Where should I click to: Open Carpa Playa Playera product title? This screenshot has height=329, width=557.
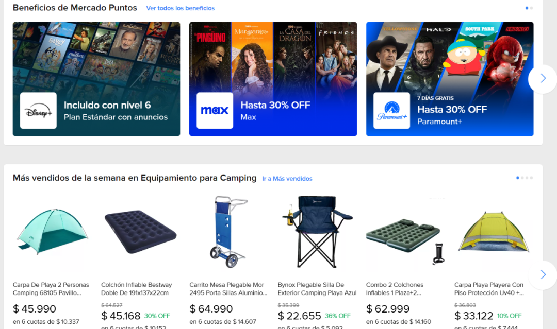[x=489, y=289]
